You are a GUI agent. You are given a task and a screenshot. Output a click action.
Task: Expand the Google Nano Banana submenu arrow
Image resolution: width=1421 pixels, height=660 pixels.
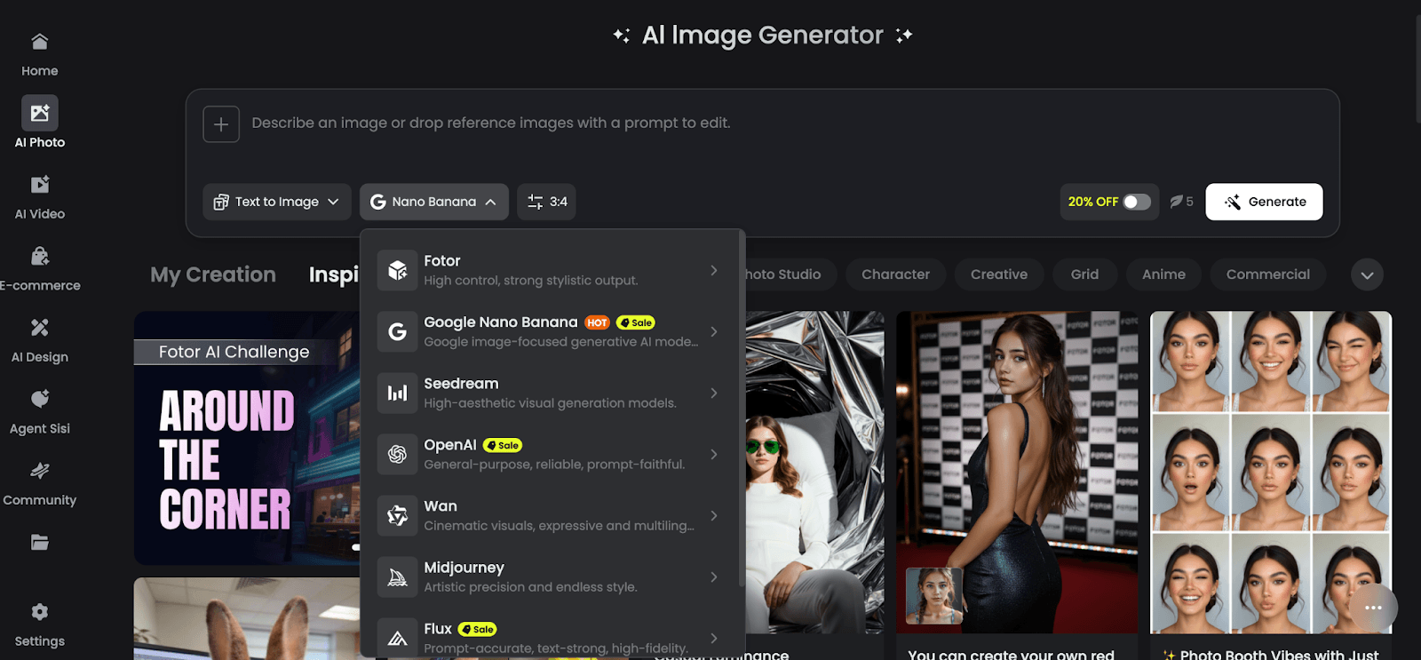[714, 331]
